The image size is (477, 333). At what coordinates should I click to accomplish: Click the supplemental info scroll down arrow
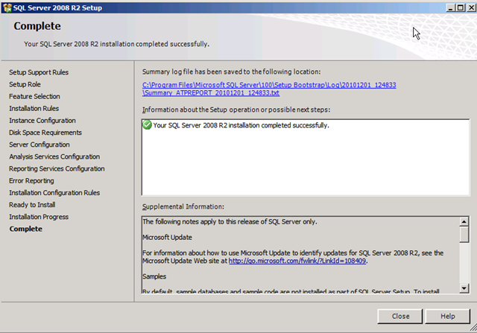[464, 288]
